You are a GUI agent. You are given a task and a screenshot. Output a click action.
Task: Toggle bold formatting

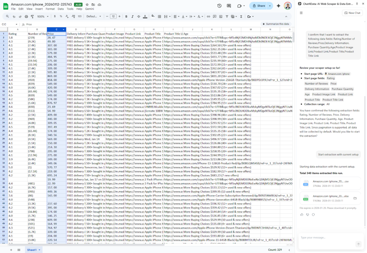coord(125,16)
